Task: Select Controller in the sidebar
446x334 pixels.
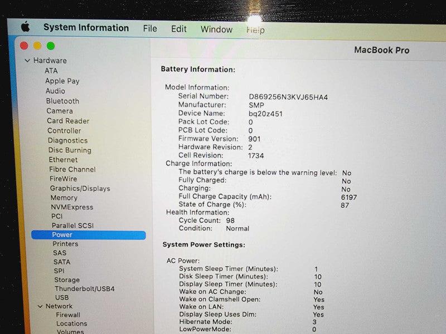Action: [x=64, y=131]
